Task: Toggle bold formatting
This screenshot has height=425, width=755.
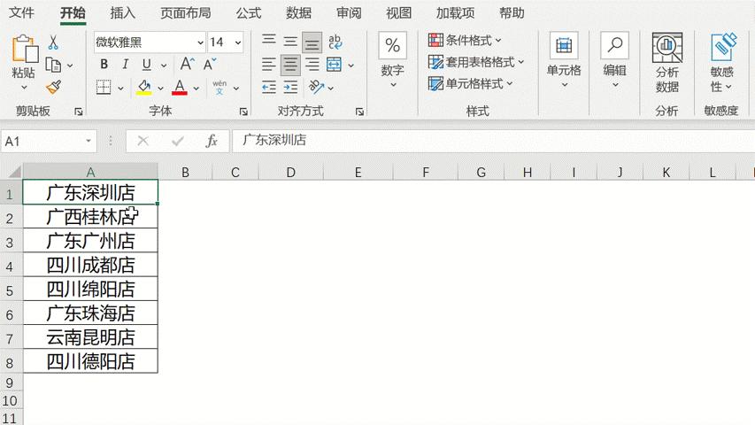Action: (104, 64)
